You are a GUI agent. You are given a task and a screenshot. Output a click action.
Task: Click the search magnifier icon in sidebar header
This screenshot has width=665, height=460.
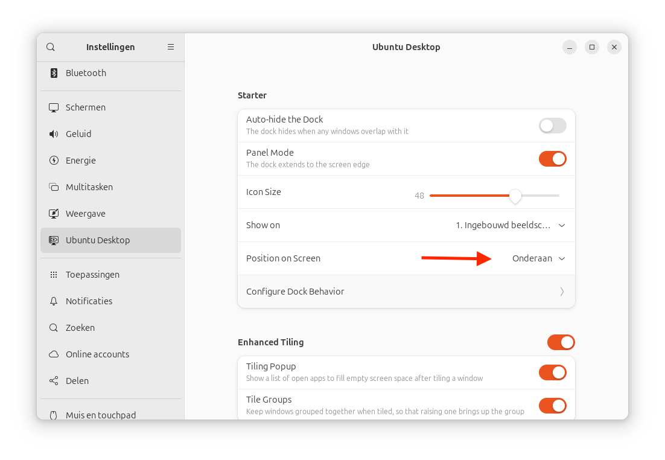(51, 47)
